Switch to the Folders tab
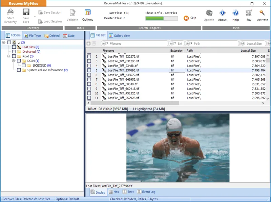This screenshot has height=202, width=271. coord(13,35)
